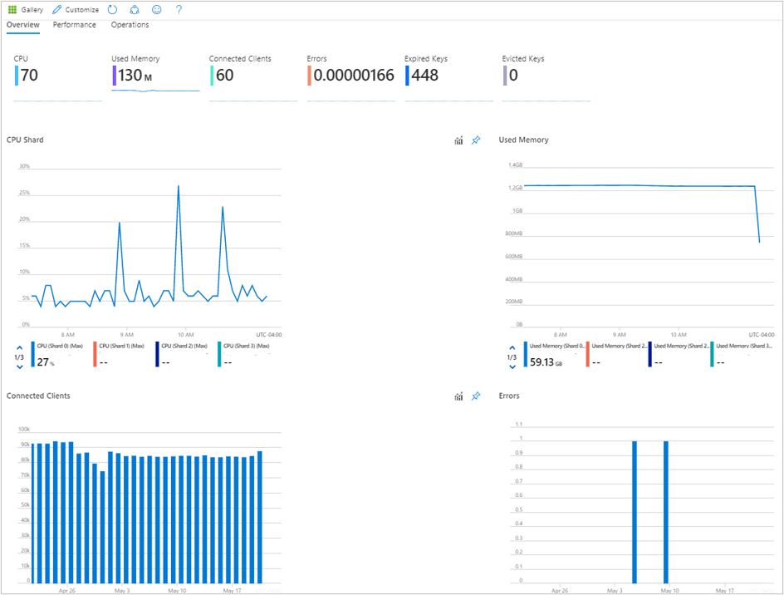Click the cloud icon in the top toolbar
This screenshot has height=595, width=784.
coord(135,9)
